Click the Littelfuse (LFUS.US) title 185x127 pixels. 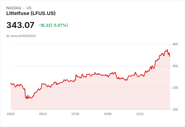pos(31,13)
